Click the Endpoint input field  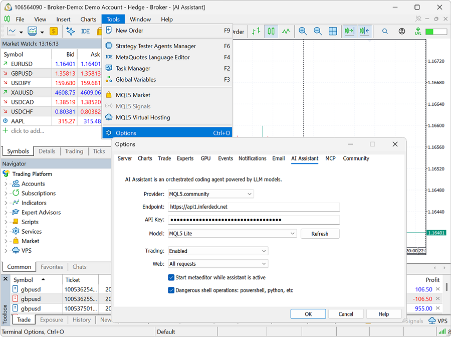point(254,207)
